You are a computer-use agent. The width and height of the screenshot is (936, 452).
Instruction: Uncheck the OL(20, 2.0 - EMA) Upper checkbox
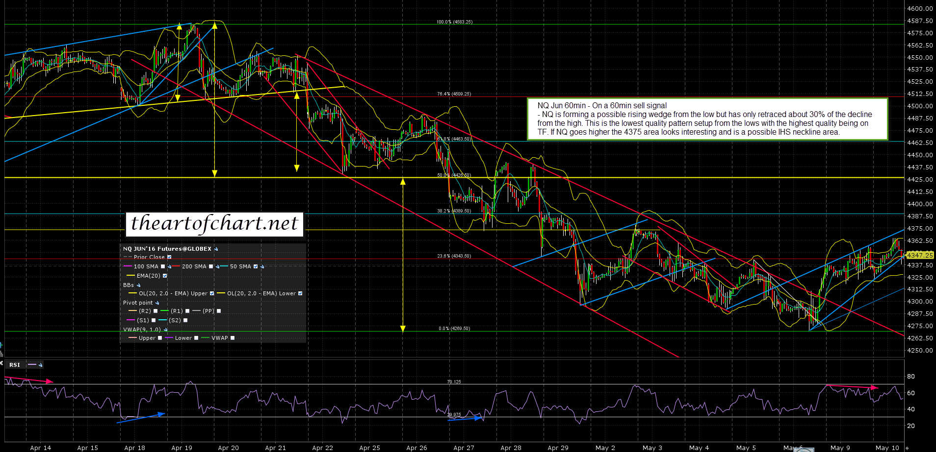pyautogui.click(x=212, y=294)
